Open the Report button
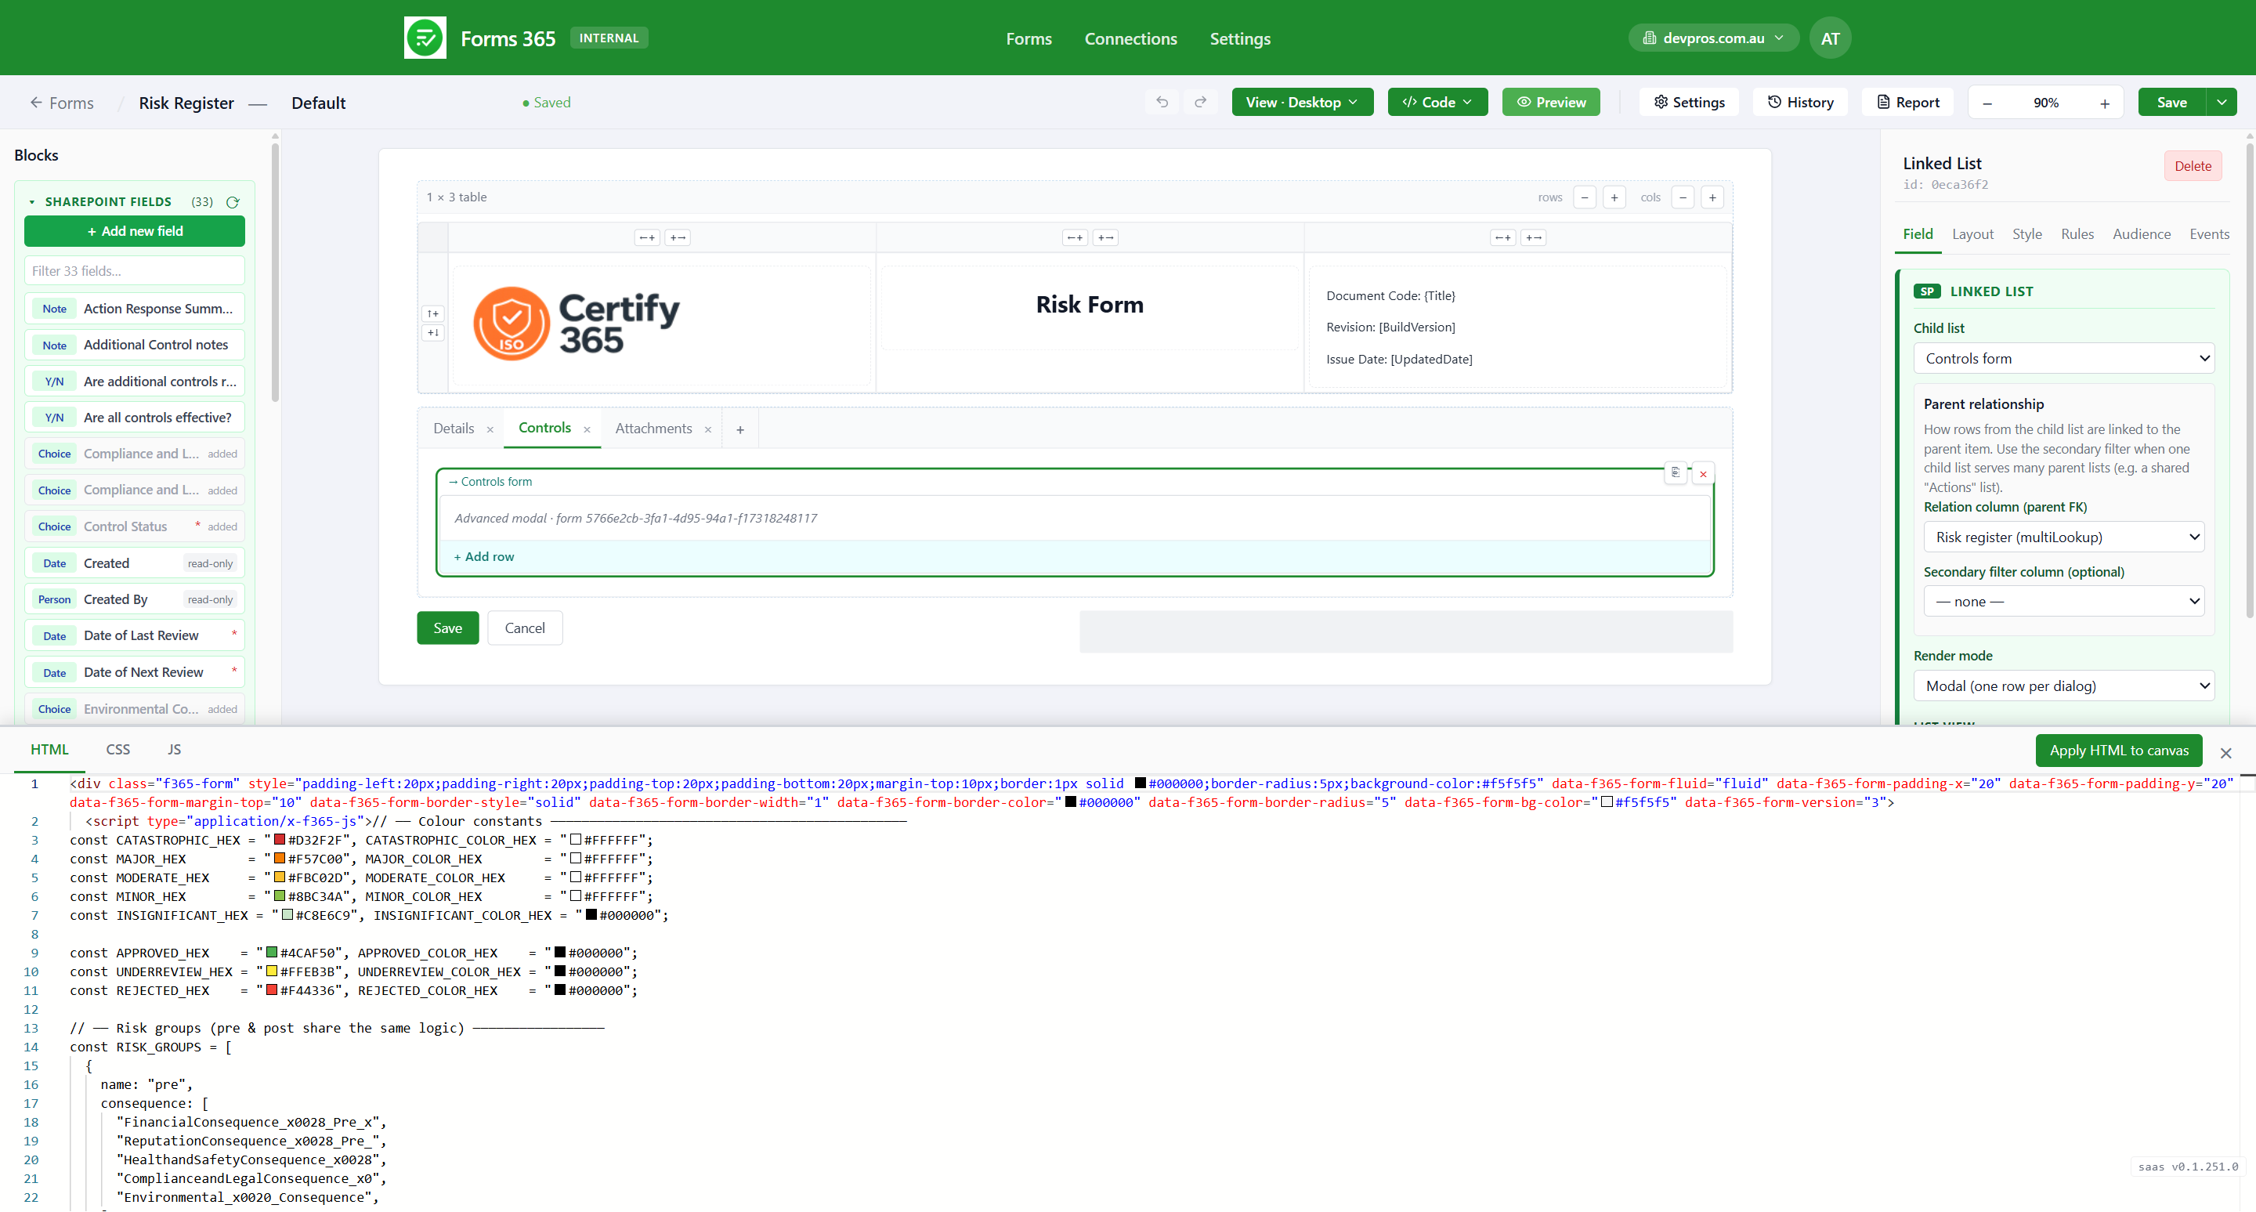Screen dimensions: 2256x1212 pyautogui.click(x=1908, y=103)
